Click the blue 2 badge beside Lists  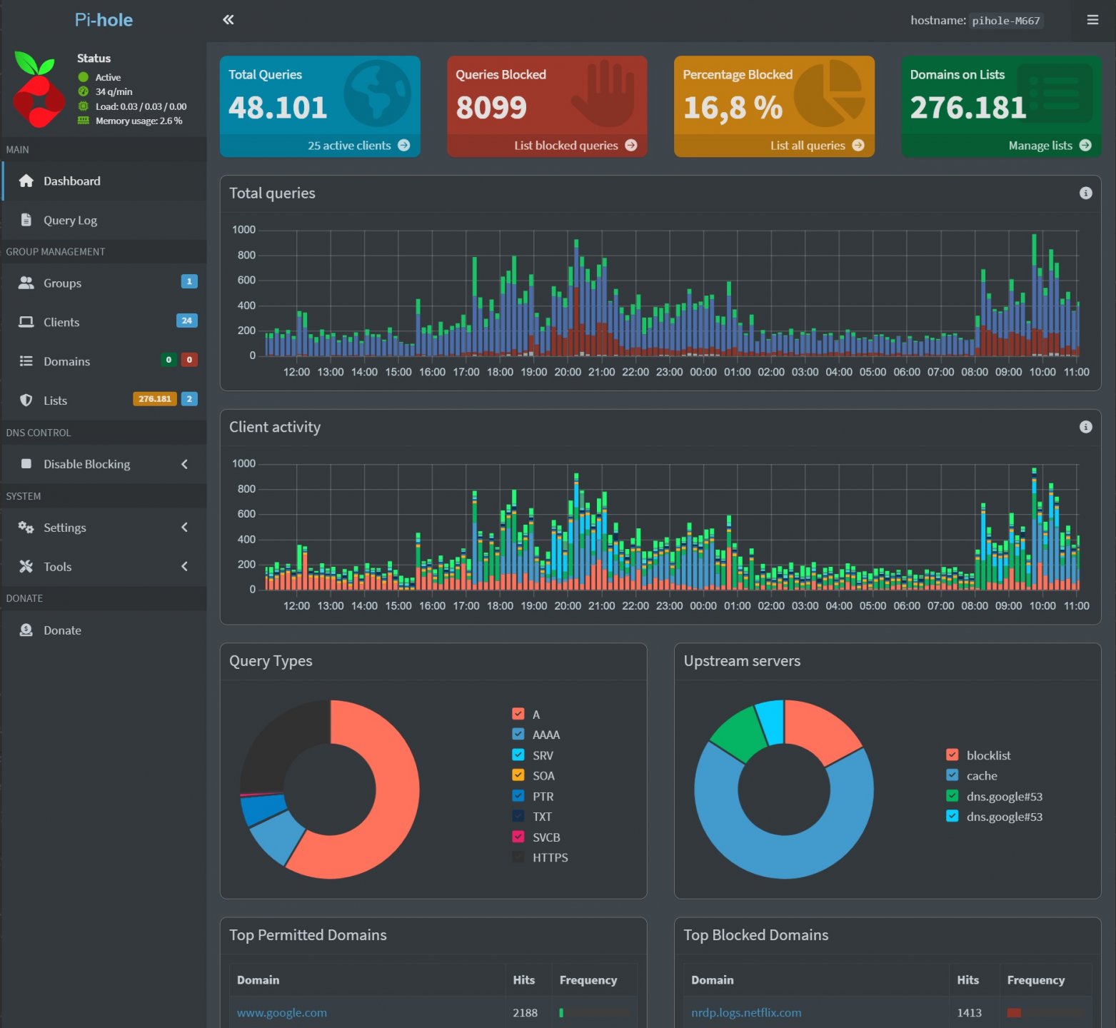189,399
